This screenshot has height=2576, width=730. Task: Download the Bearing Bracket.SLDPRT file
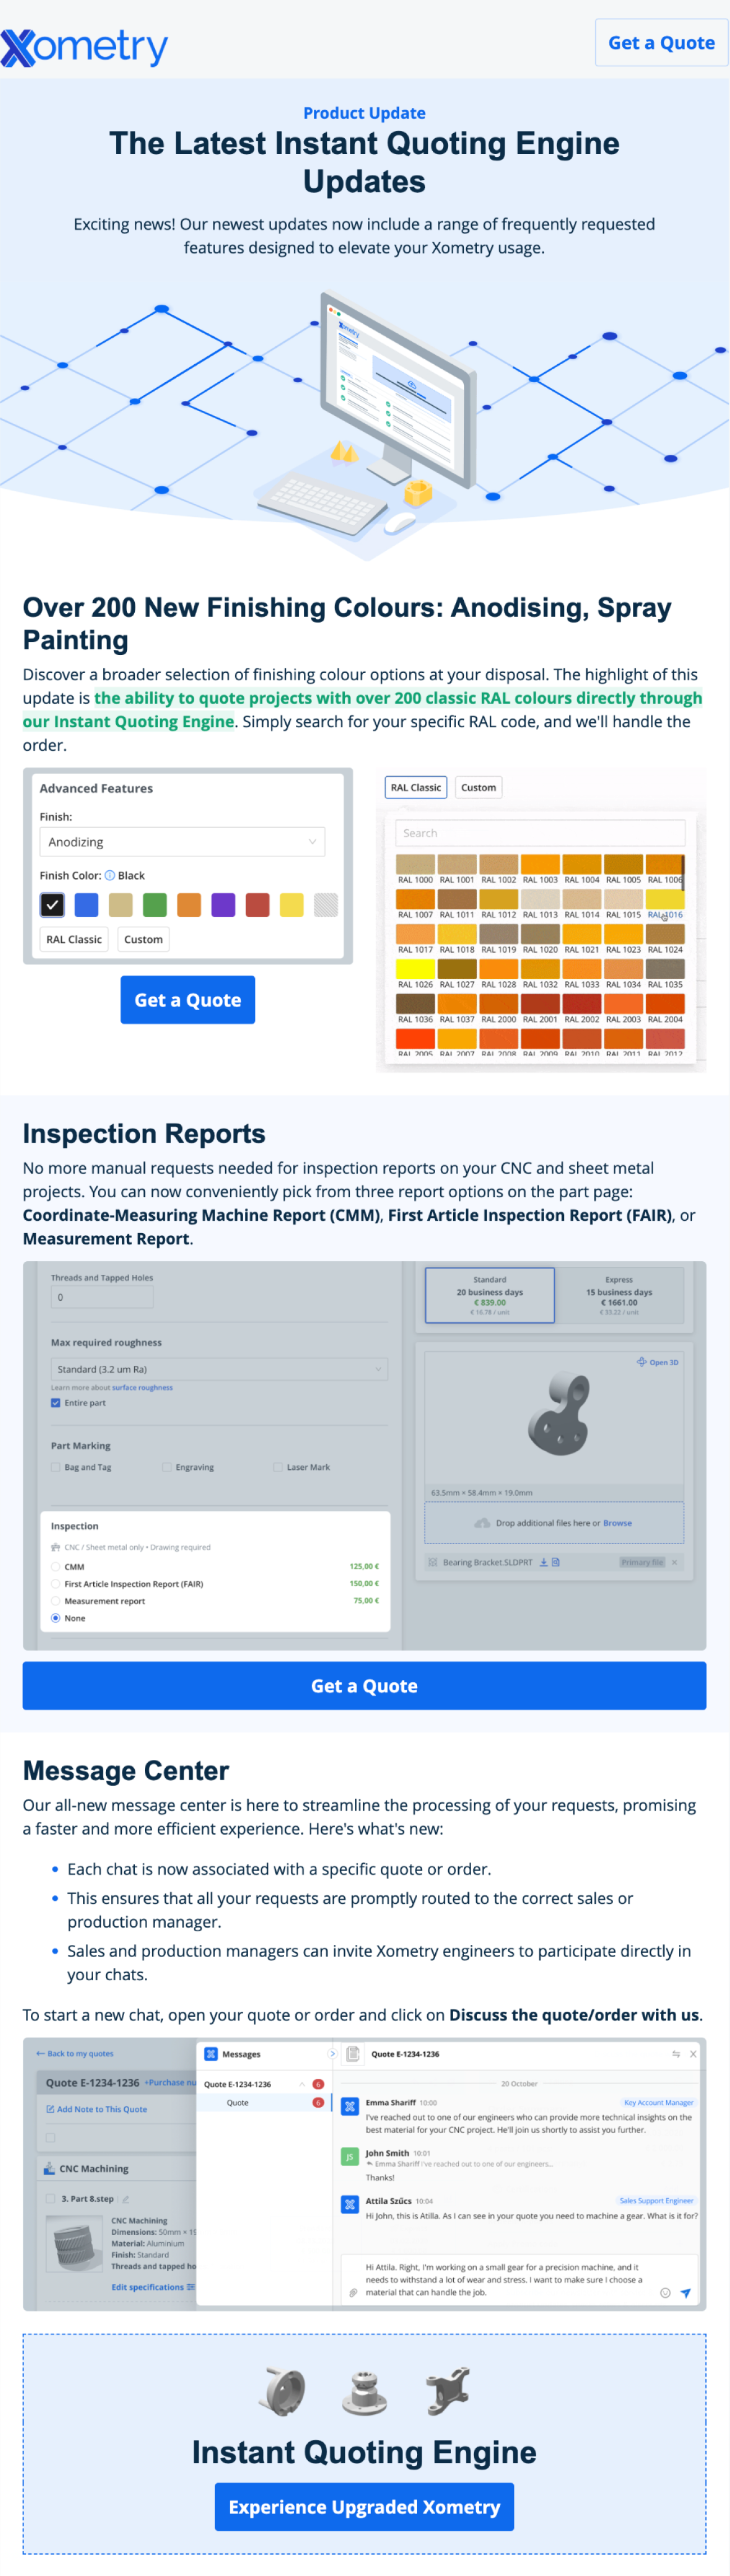(x=543, y=1562)
